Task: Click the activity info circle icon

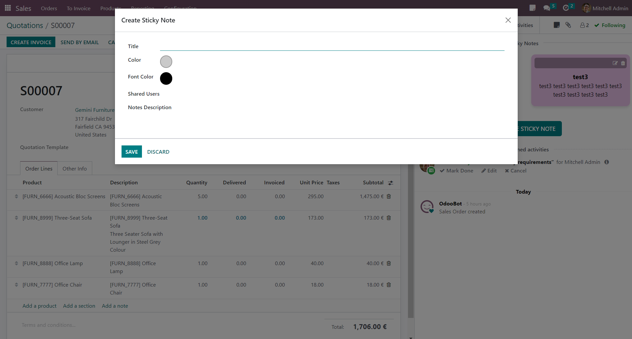Action: (606, 162)
